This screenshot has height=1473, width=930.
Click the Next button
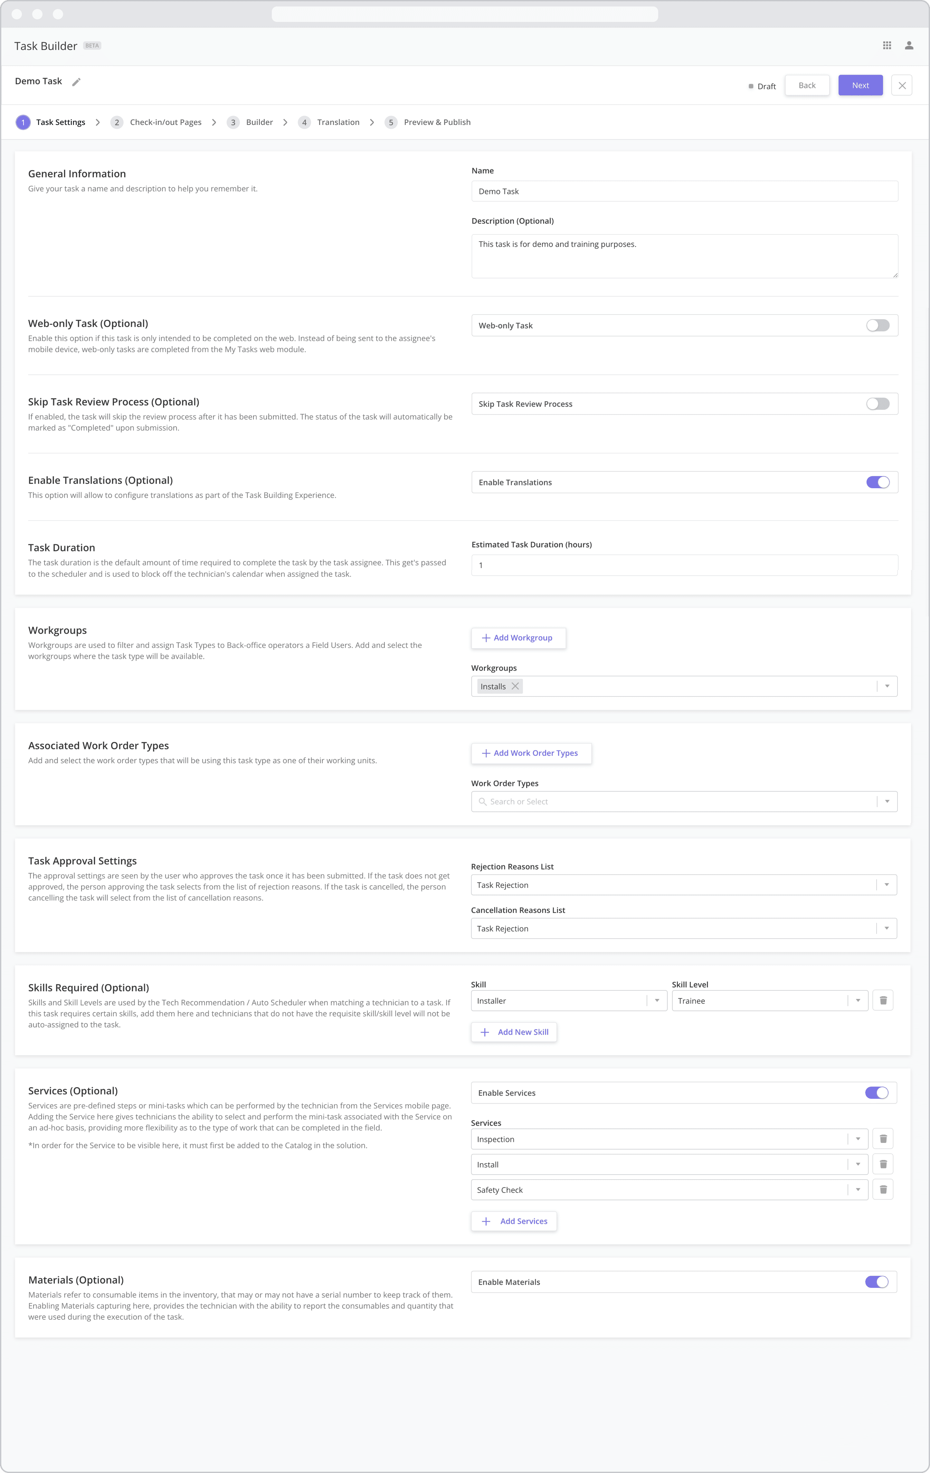tap(860, 86)
